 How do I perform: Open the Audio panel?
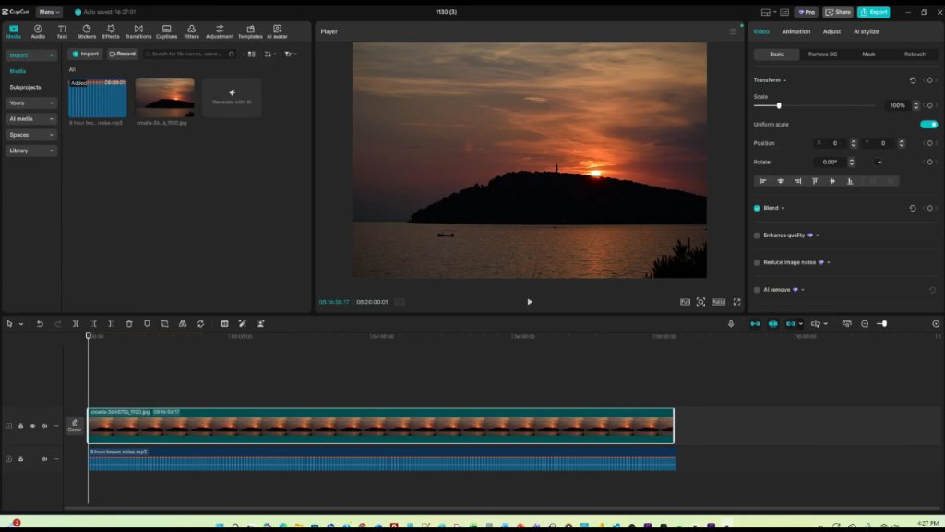(x=38, y=31)
